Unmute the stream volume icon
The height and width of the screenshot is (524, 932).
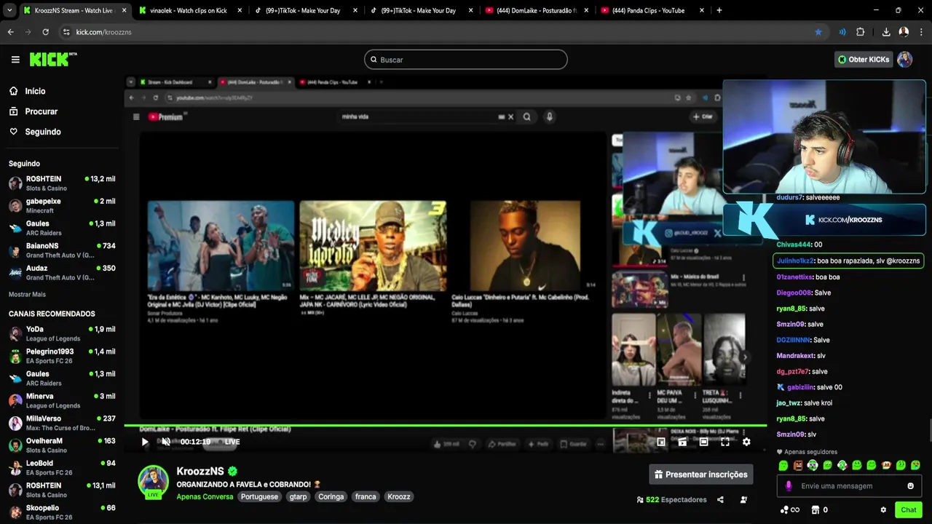[x=166, y=442]
